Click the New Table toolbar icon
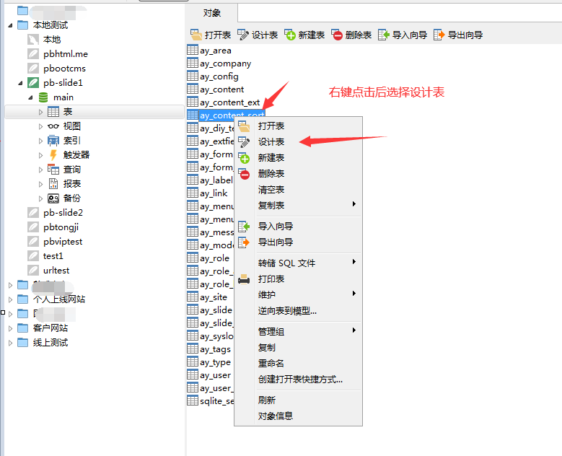This screenshot has height=456, width=562. click(290, 35)
